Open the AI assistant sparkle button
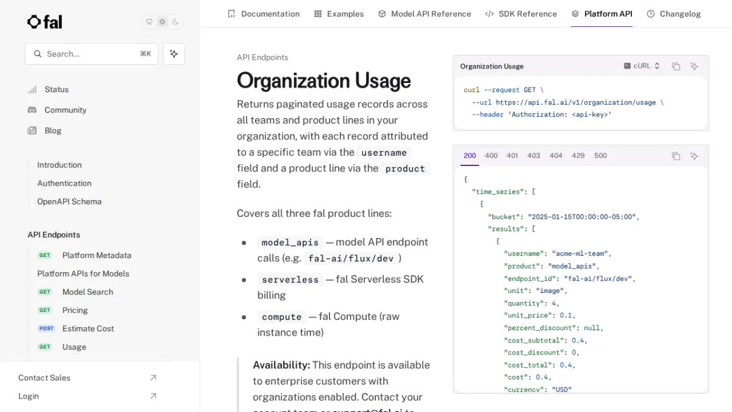 tap(174, 54)
